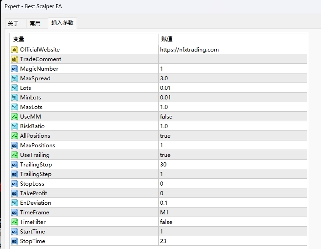Toggle the UseTrailing true value

[x=165, y=155]
